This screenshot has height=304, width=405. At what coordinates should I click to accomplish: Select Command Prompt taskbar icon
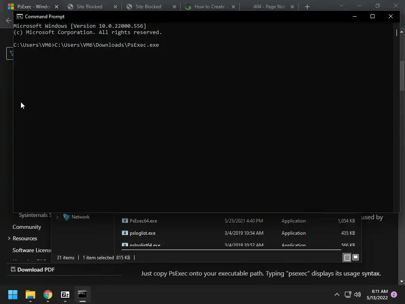tap(82, 294)
